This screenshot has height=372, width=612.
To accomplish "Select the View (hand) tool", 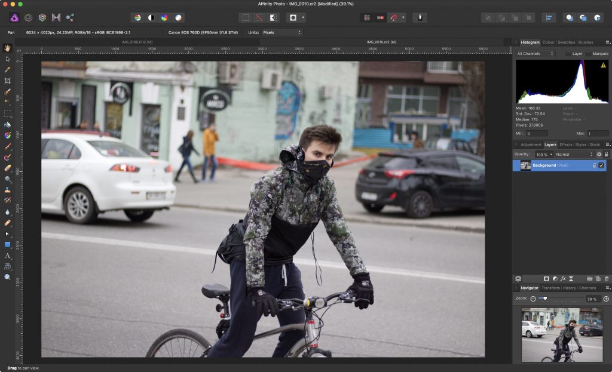I will coord(7,48).
